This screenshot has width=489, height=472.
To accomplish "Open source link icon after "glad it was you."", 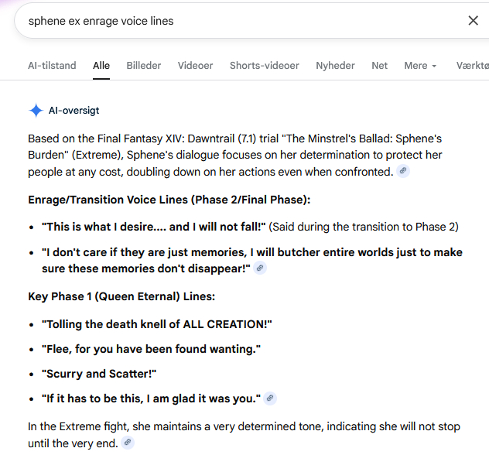I will click(269, 398).
